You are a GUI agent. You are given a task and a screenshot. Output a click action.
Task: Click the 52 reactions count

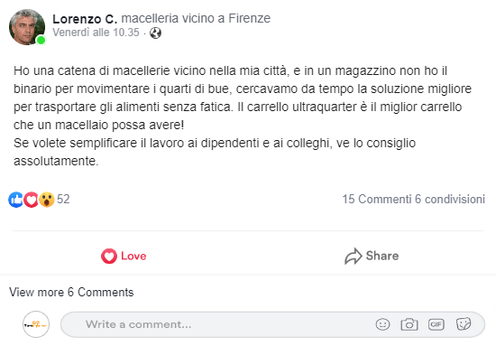click(63, 200)
